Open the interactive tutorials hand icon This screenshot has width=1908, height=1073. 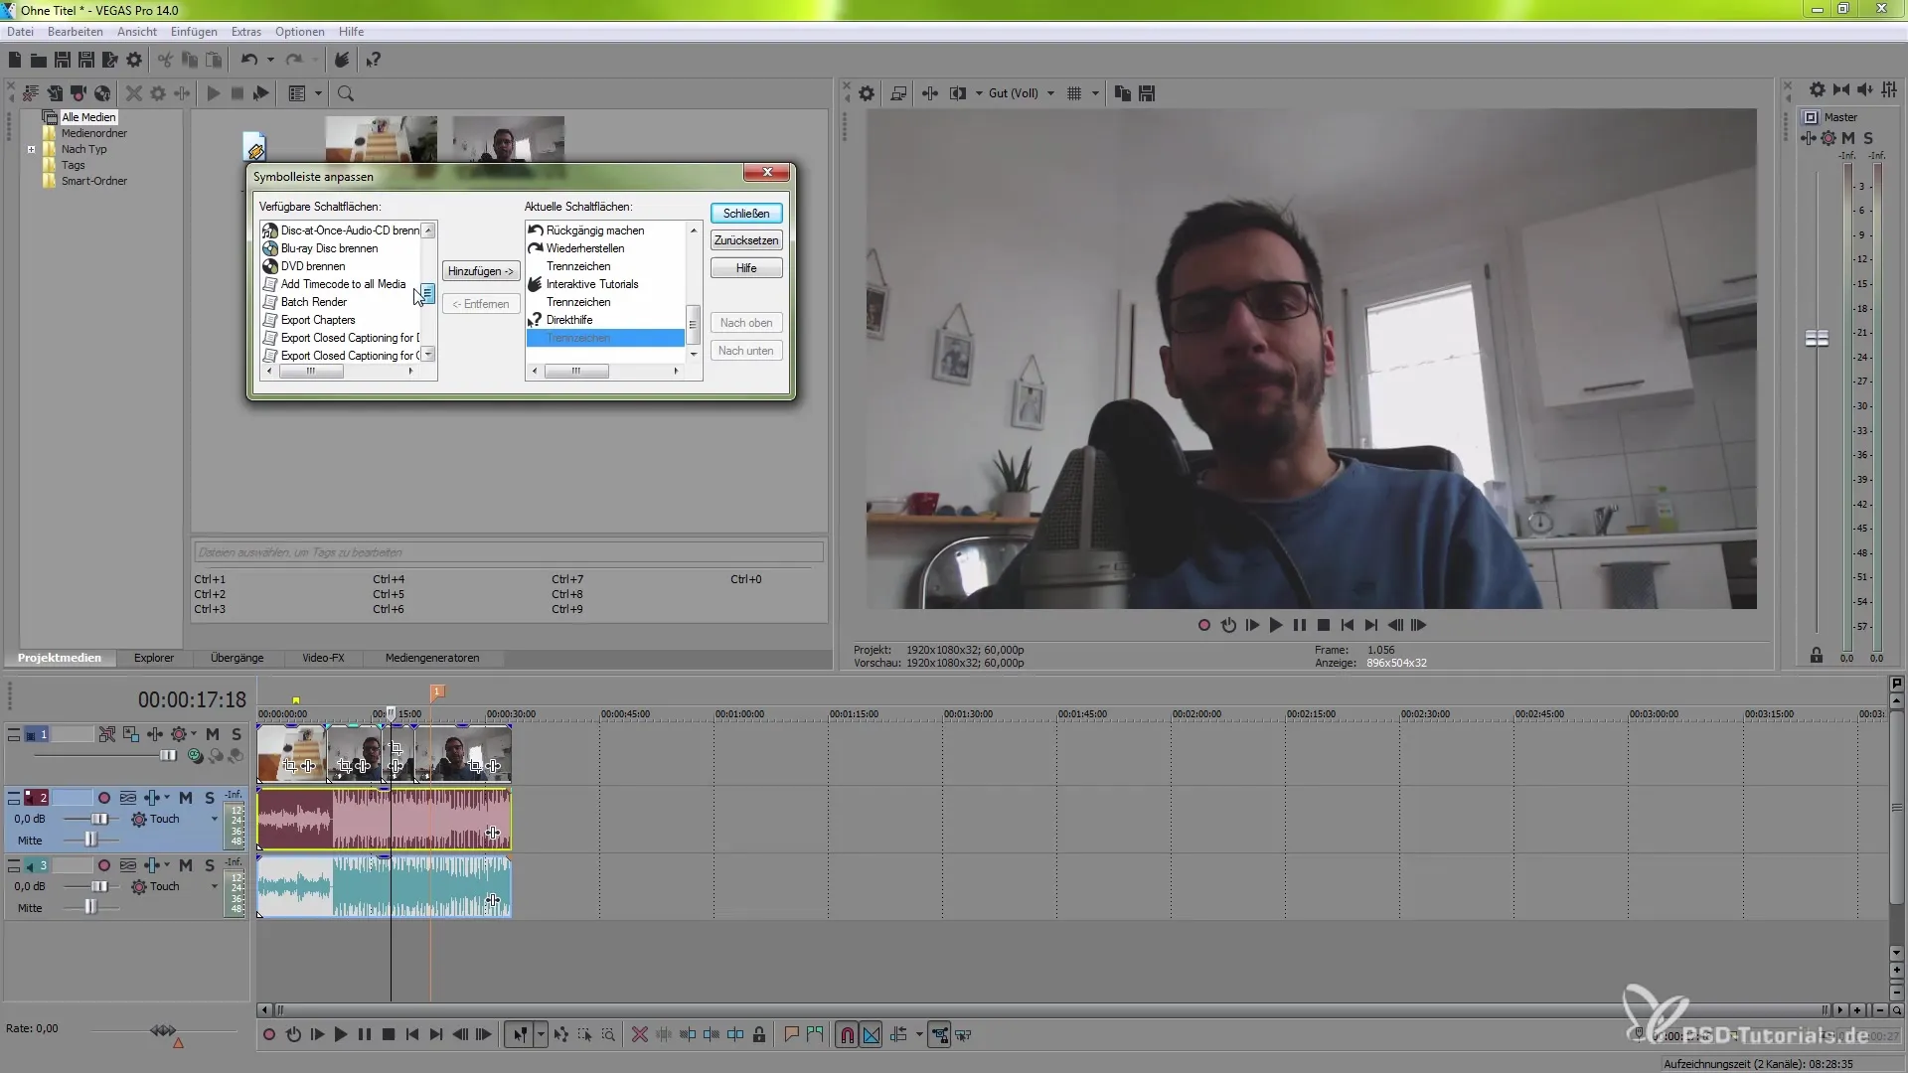(x=341, y=61)
